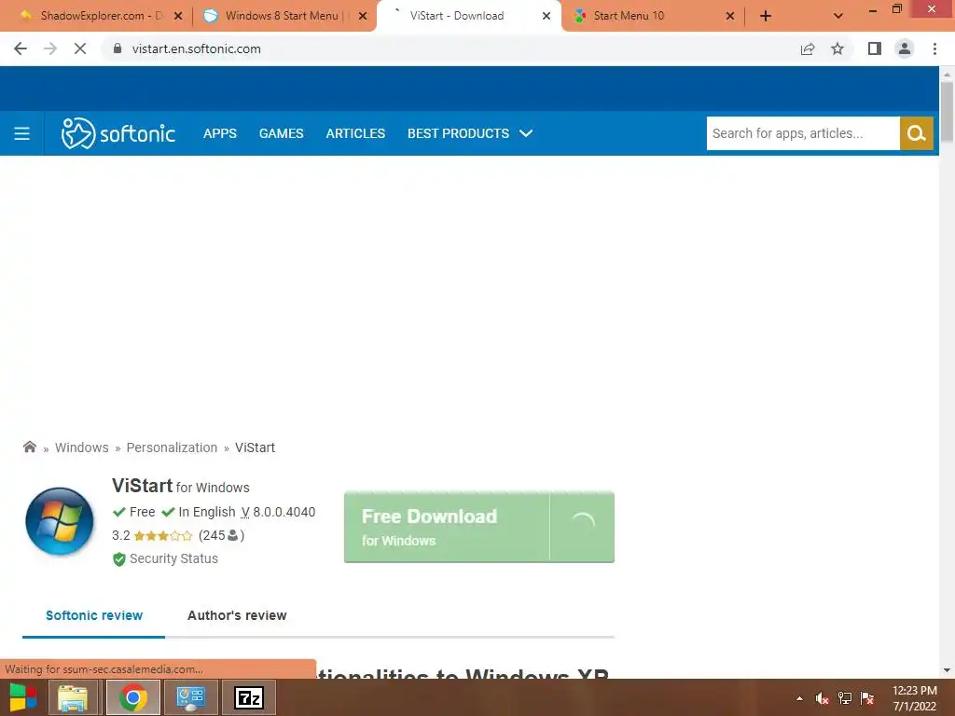Screen dimensions: 955x716
Task: Click the forward navigation arrow
Action: (x=50, y=48)
